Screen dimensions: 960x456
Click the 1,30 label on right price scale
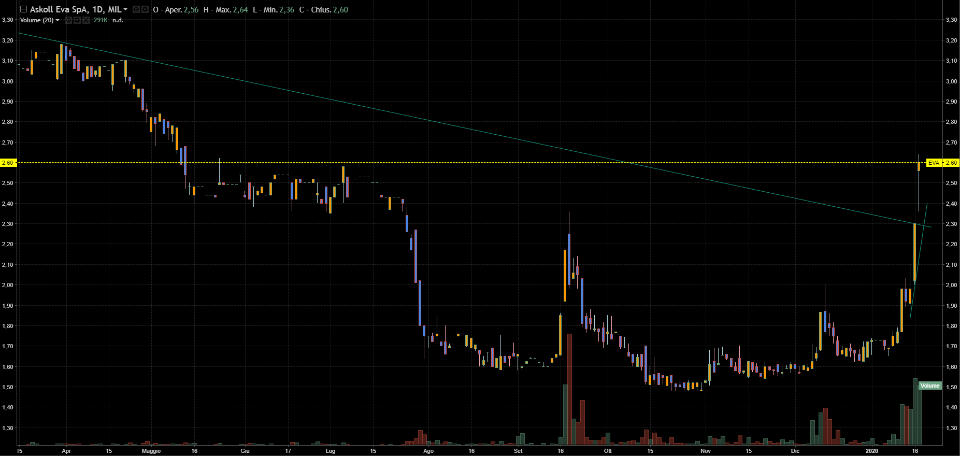[x=951, y=428]
